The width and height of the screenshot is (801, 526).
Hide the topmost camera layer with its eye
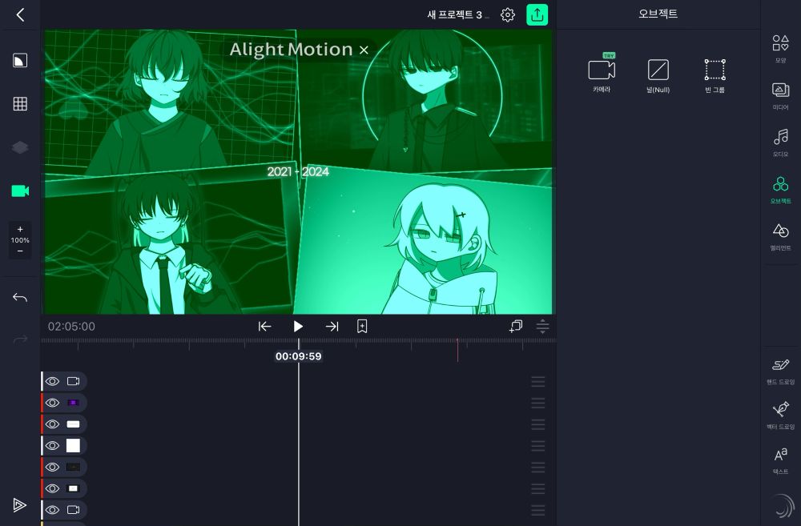point(52,381)
